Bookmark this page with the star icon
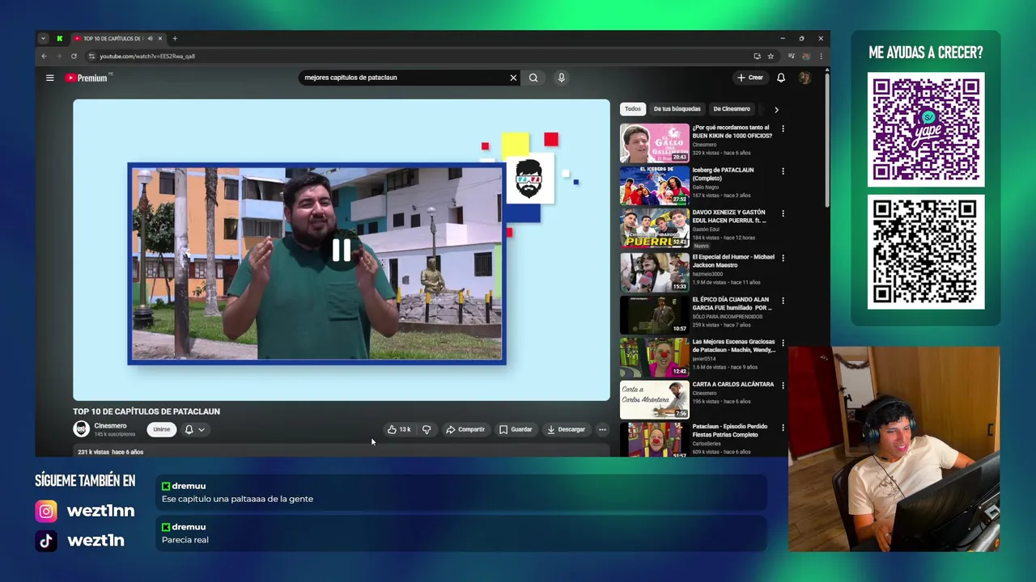Viewport: 1036px width, 582px height. tap(771, 56)
